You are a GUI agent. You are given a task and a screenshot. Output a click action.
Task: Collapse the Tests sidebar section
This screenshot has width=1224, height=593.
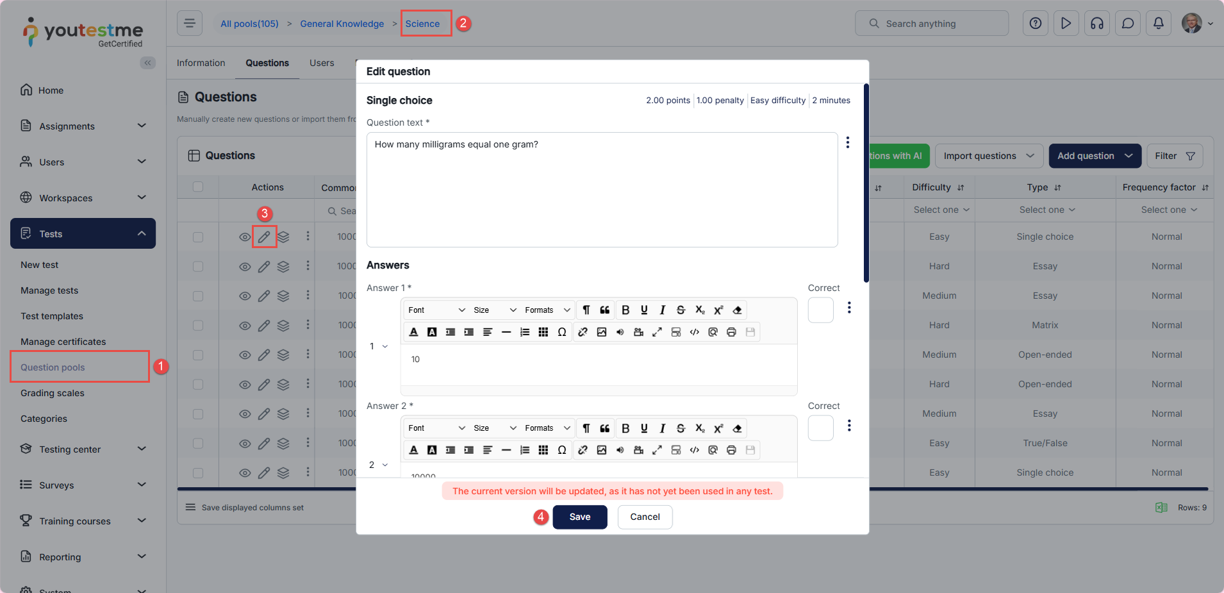83,233
